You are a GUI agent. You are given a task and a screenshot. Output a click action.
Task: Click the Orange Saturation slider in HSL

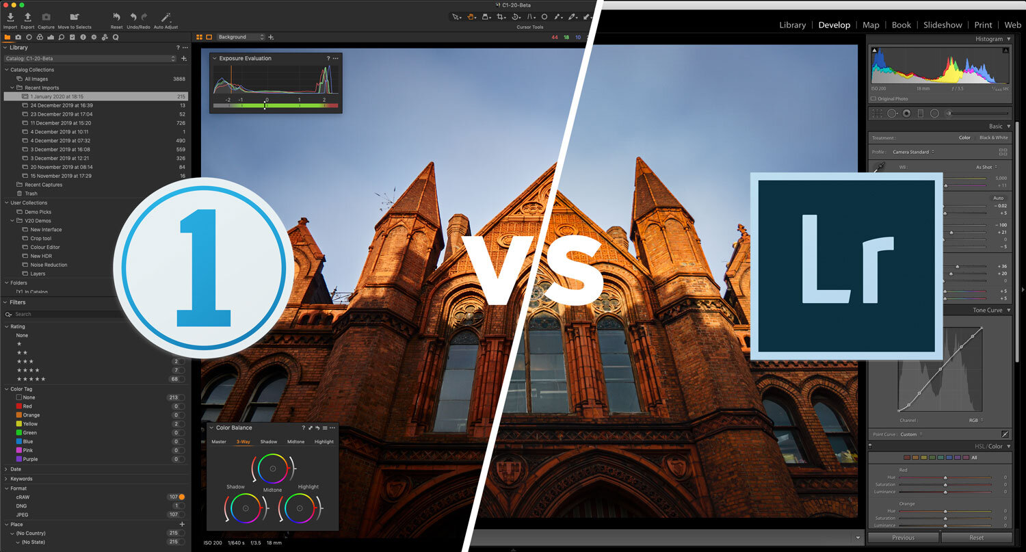point(945,518)
